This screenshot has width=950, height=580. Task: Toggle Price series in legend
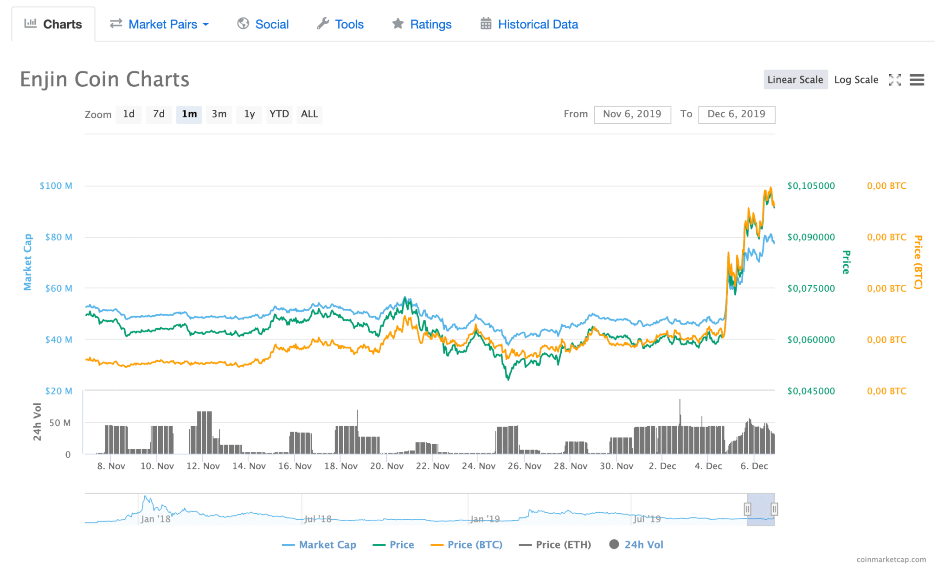393,544
